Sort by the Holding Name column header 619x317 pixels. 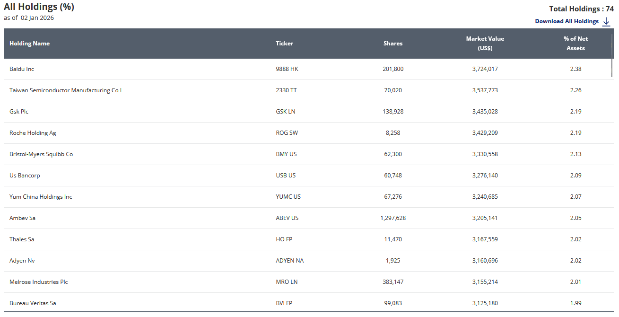tap(29, 44)
